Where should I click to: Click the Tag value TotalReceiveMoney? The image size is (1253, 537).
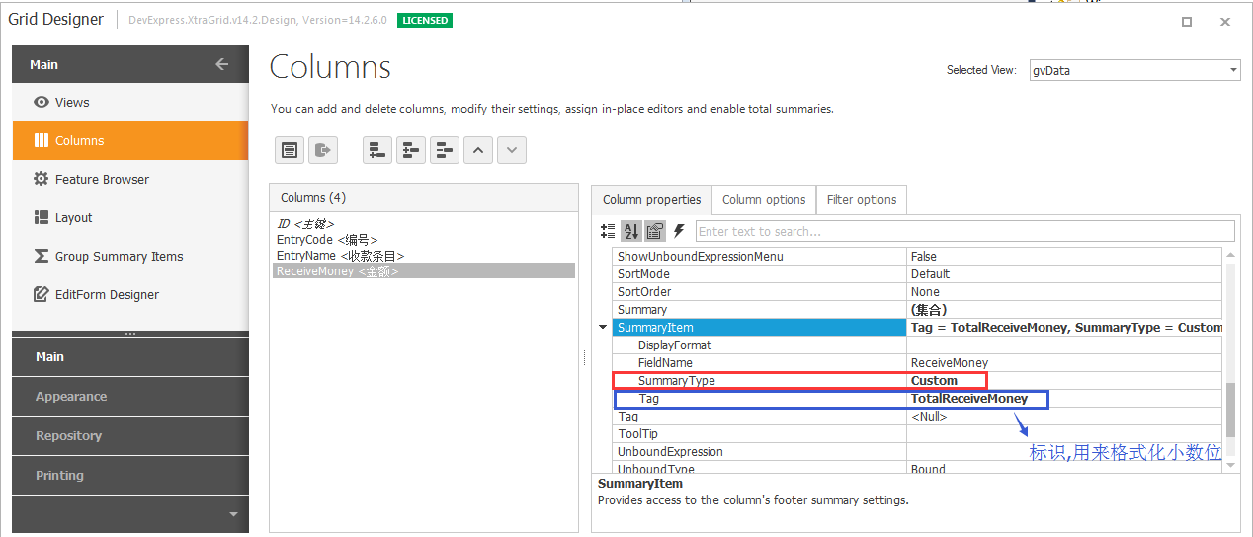969,399
